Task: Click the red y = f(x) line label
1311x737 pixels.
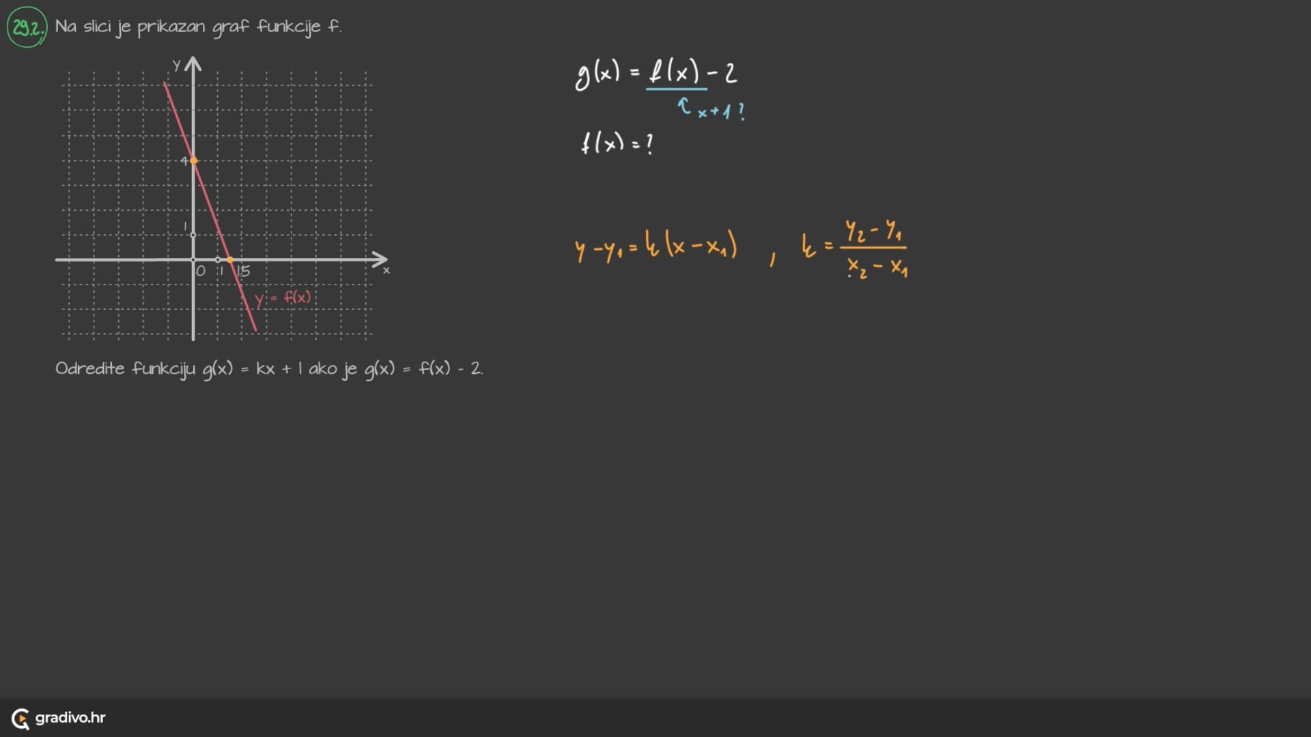Action: (x=283, y=298)
